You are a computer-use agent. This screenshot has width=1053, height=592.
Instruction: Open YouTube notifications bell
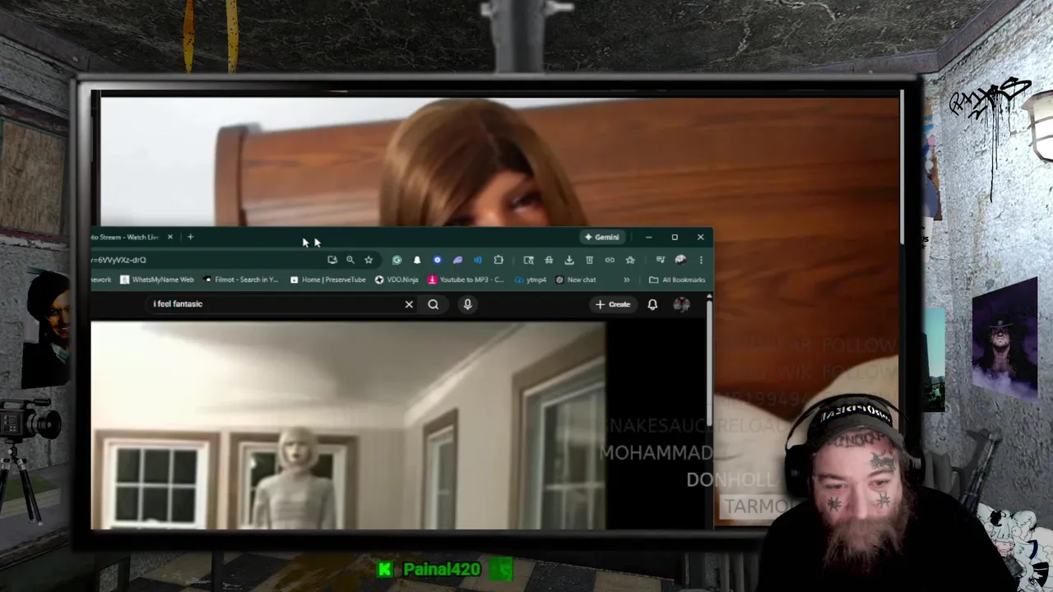point(652,304)
